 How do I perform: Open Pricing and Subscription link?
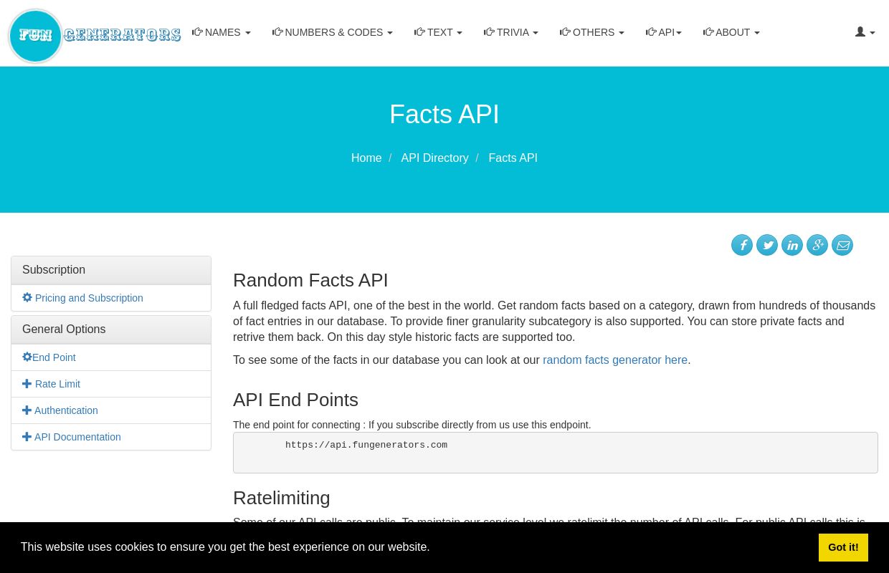point(89,298)
